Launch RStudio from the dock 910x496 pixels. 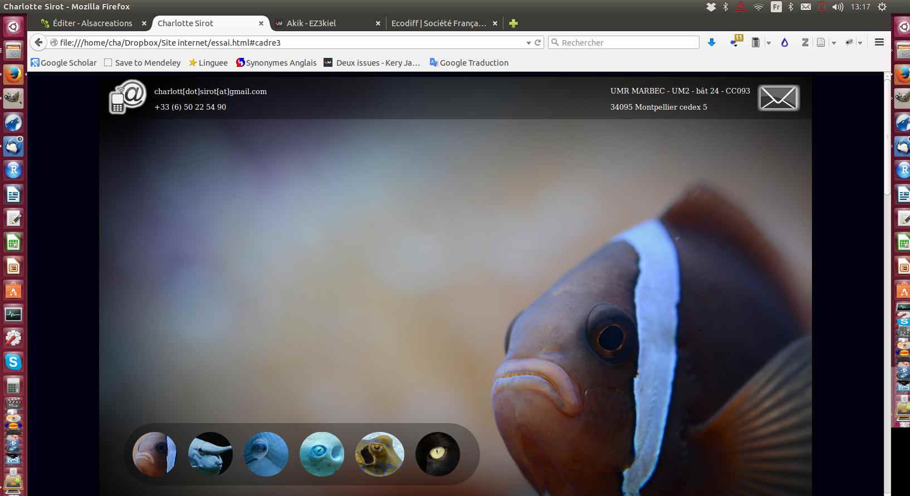(x=13, y=170)
